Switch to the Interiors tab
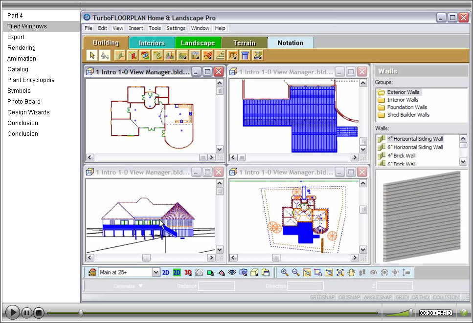Viewport: 473px width, 323px height. coord(152,43)
